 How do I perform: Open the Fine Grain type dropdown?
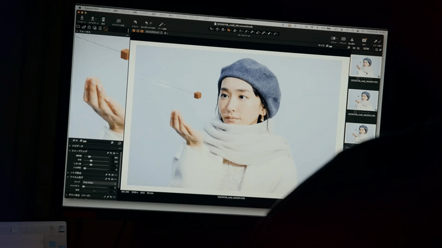tap(99, 182)
